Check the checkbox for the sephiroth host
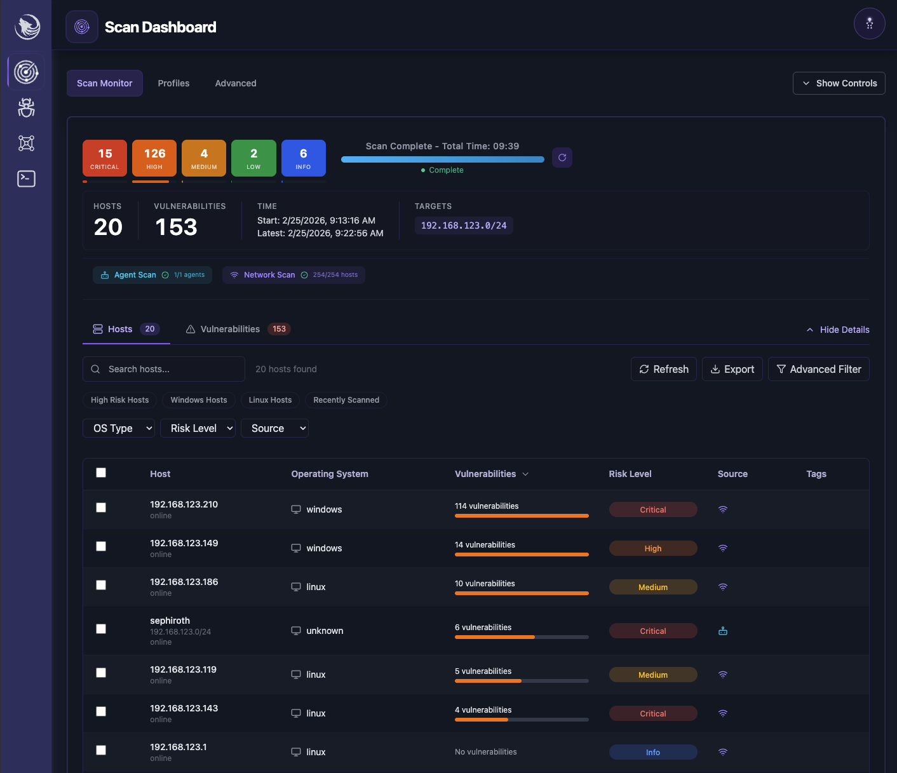This screenshot has height=773, width=897. (x=101, y=628)
